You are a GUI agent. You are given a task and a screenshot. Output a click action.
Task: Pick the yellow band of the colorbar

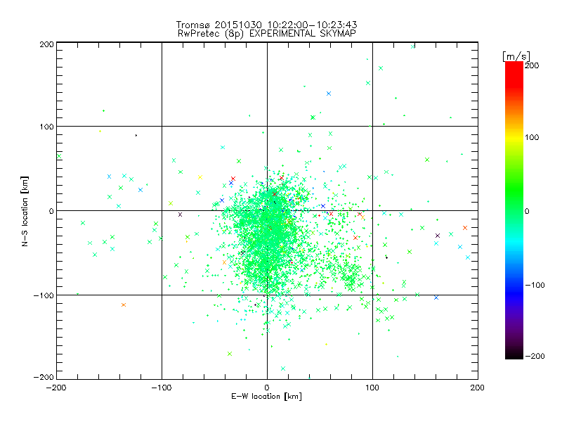pos(514,137)
